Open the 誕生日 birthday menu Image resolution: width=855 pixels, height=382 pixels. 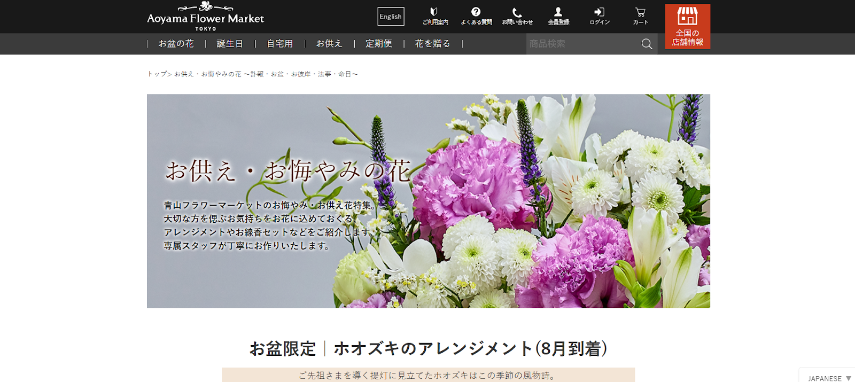point(230,44)
